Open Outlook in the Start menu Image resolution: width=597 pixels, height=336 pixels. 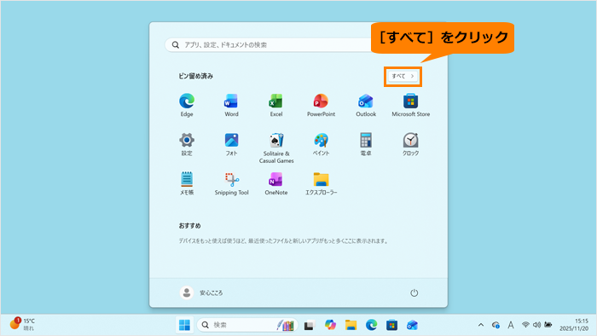(x=366, y=105)
